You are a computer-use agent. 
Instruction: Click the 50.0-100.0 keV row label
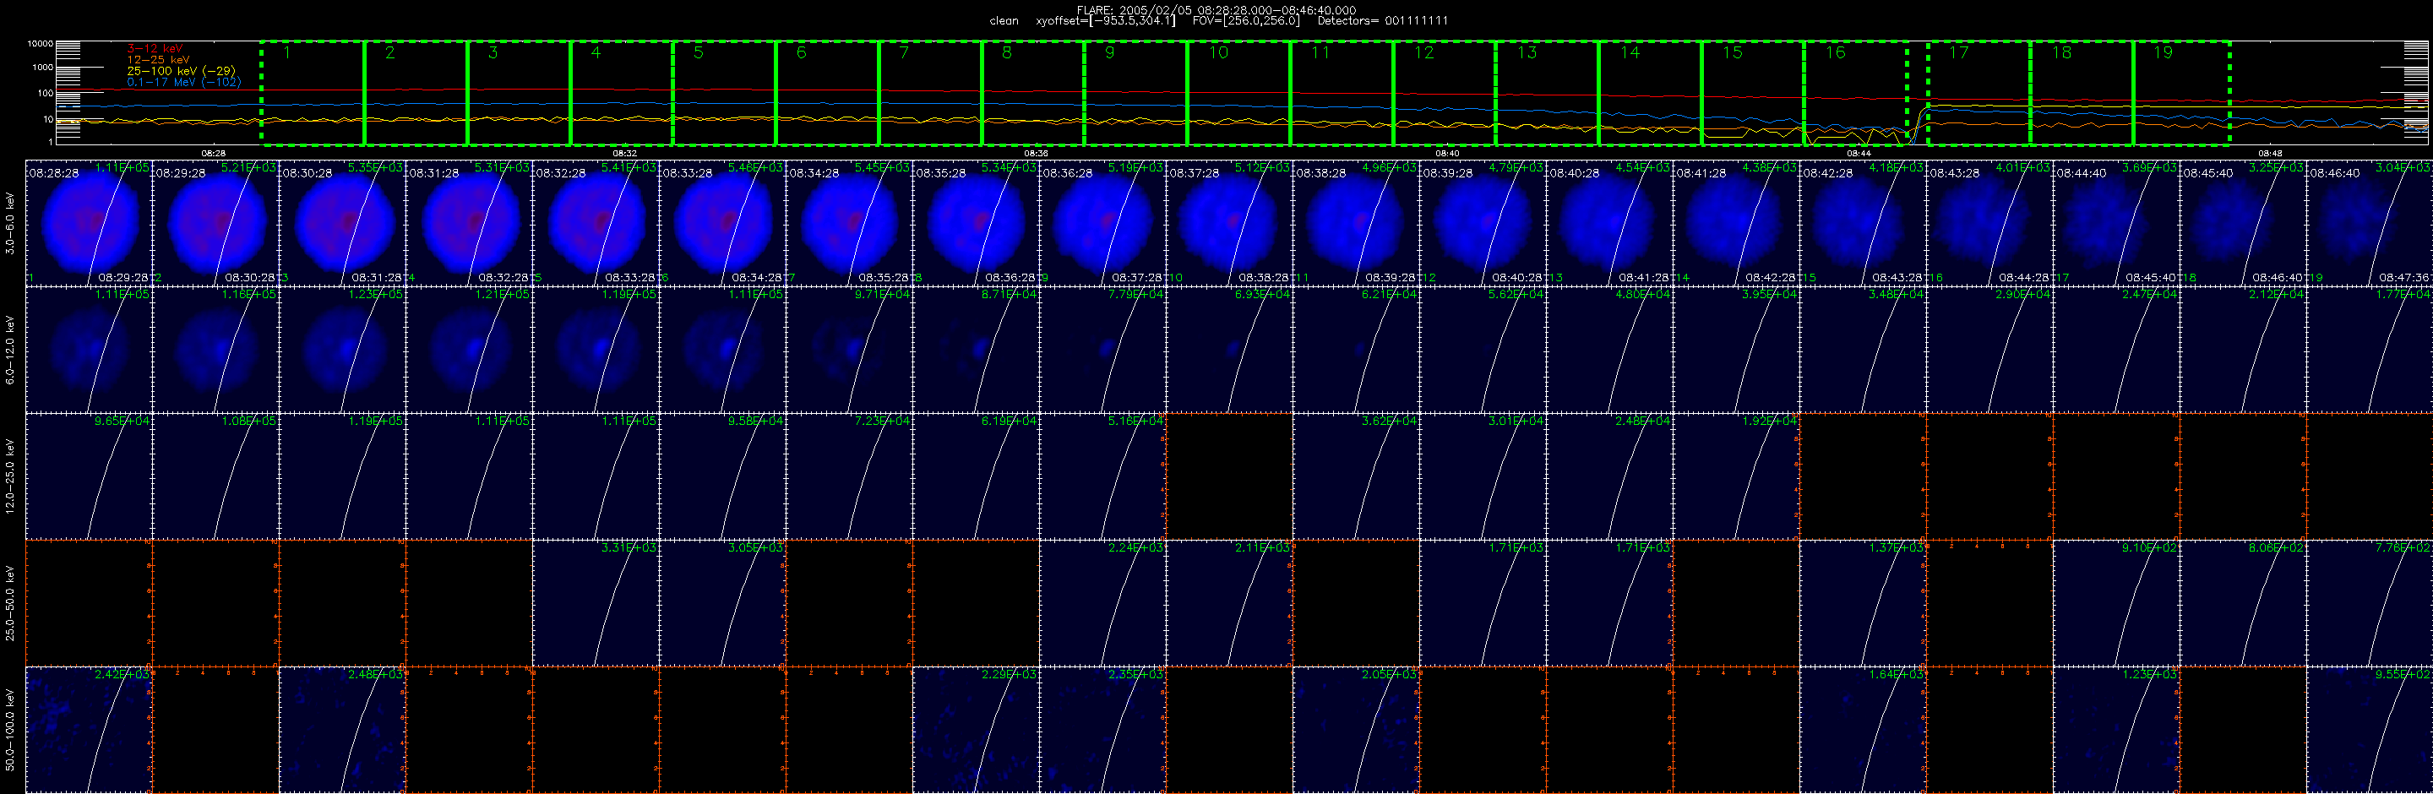pyautogui.click(x=10, y=730)
